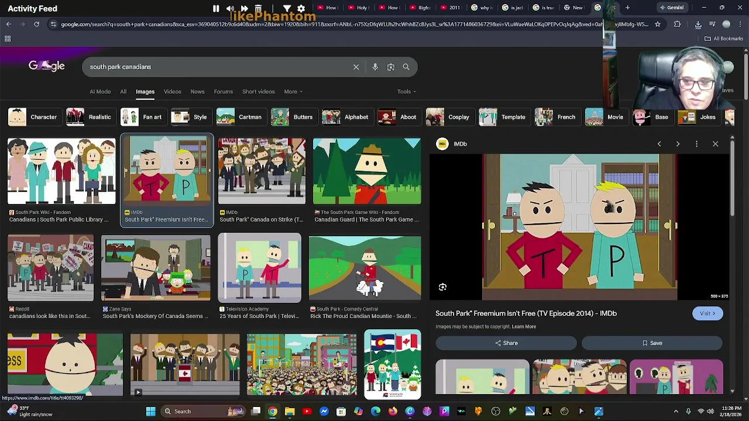Click the search query input field
The image size is (749, 421).
click(218, 67)
